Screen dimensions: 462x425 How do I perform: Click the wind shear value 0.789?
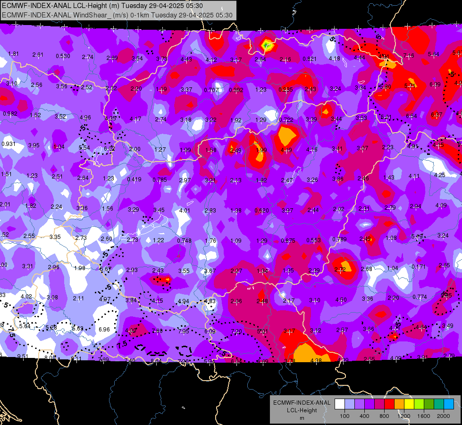339,239
